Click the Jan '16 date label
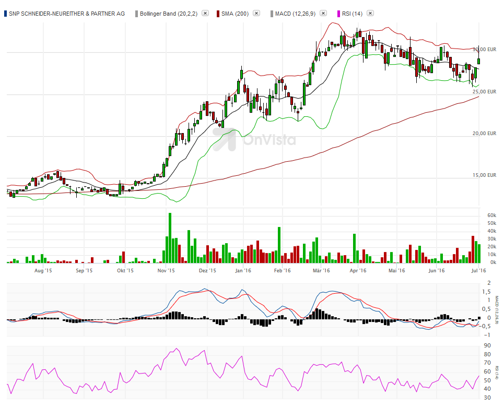The width and height of the screenshot is (504, 409). (243, 271)
